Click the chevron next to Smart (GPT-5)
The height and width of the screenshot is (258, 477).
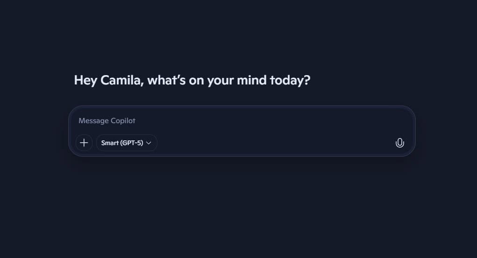[149, 143]
